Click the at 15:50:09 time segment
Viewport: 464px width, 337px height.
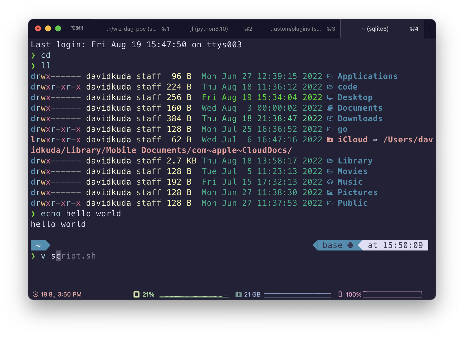pos(395,245)
